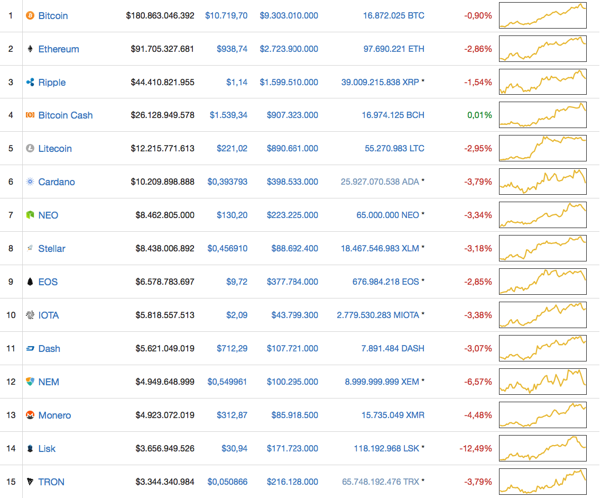Follow the TRON name link
601x498 pixels.
click(51, 482)
